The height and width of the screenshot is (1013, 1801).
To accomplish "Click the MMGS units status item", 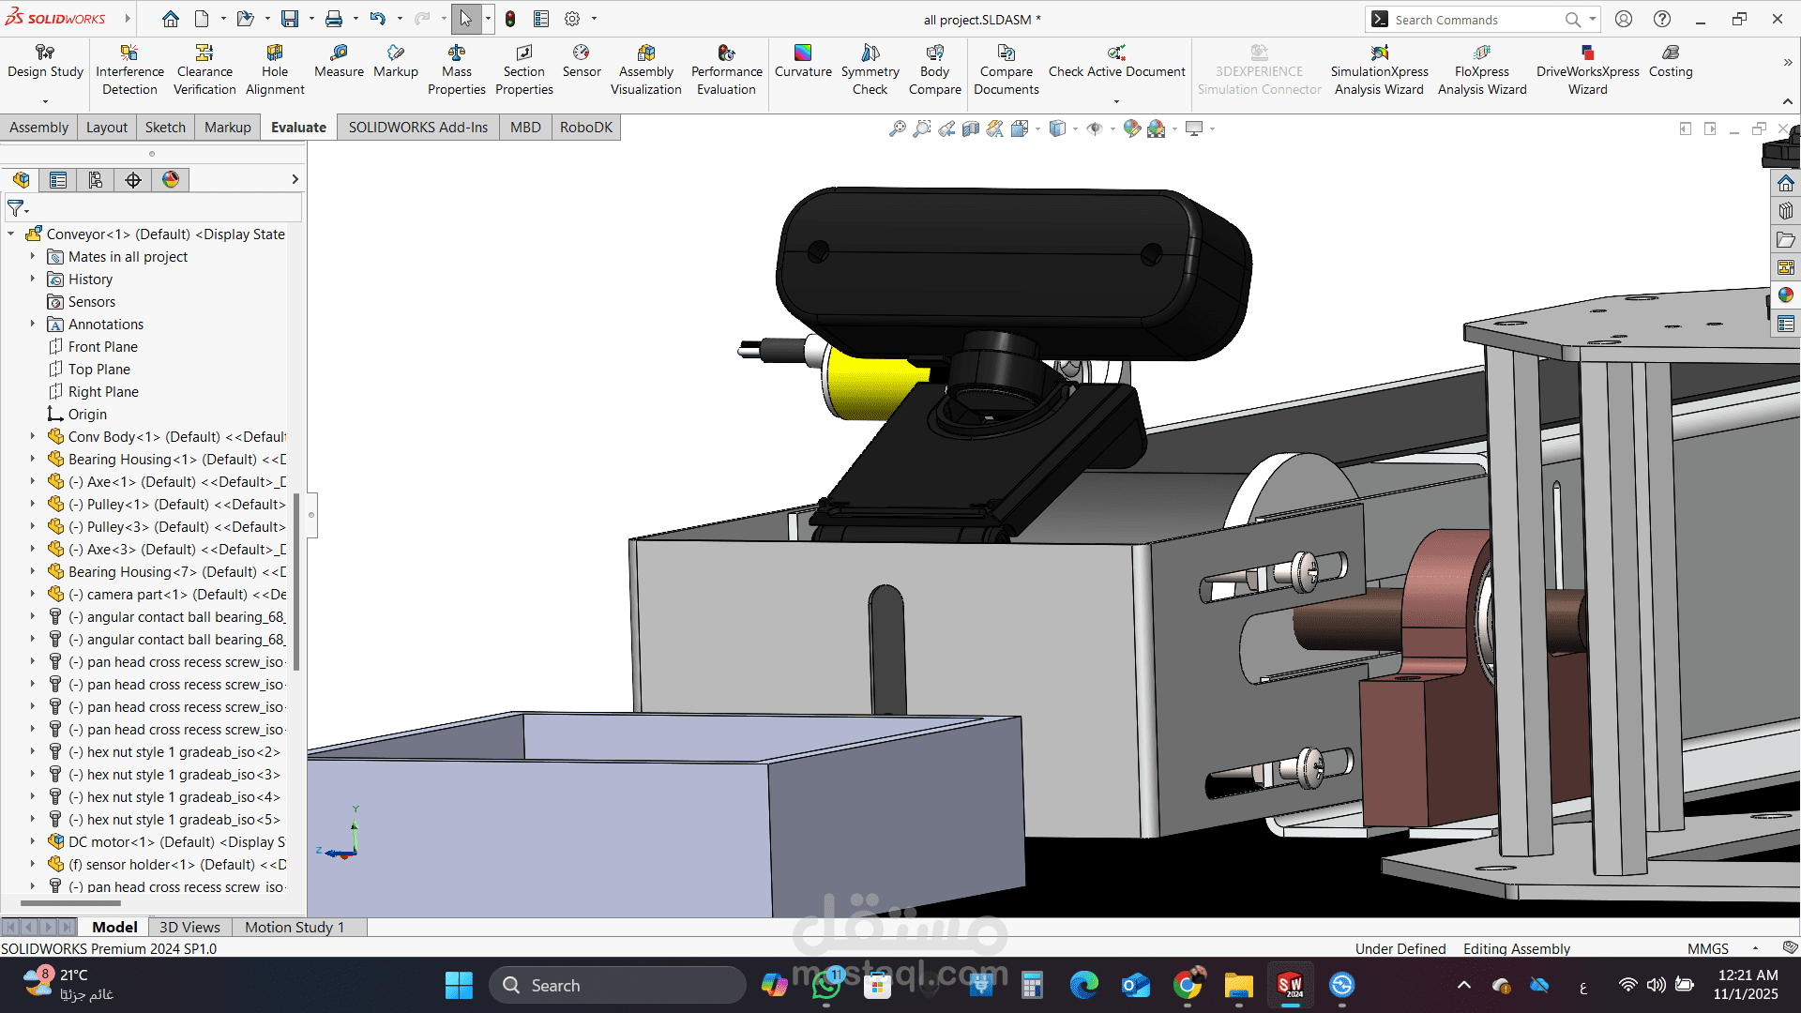I will pyautogui.click(x=1707, y=948).
